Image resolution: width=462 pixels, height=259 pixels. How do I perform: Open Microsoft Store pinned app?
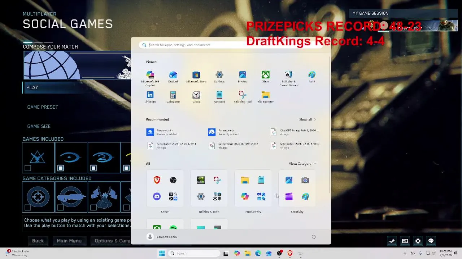[196, 77]
